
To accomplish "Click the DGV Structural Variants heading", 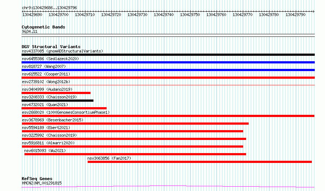I will 51,47.
